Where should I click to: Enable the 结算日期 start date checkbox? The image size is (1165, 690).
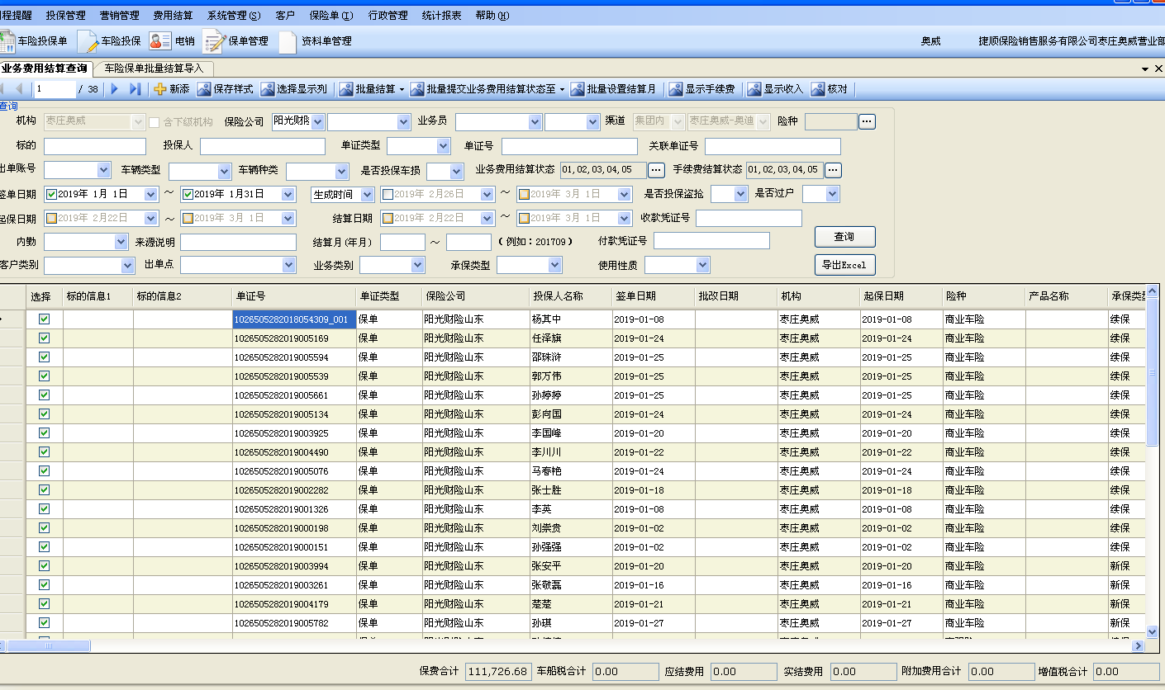(x=387, y=219)
